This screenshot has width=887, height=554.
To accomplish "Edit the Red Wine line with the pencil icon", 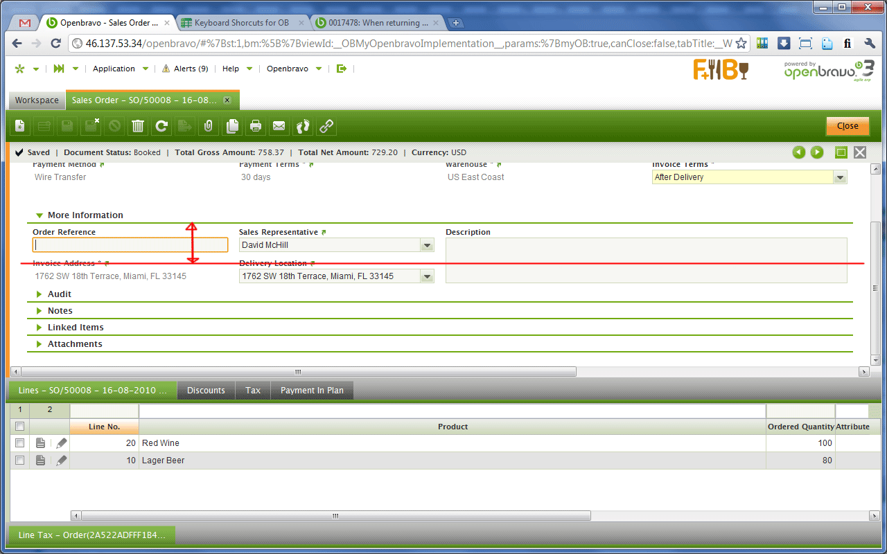I will click(62, 443).
